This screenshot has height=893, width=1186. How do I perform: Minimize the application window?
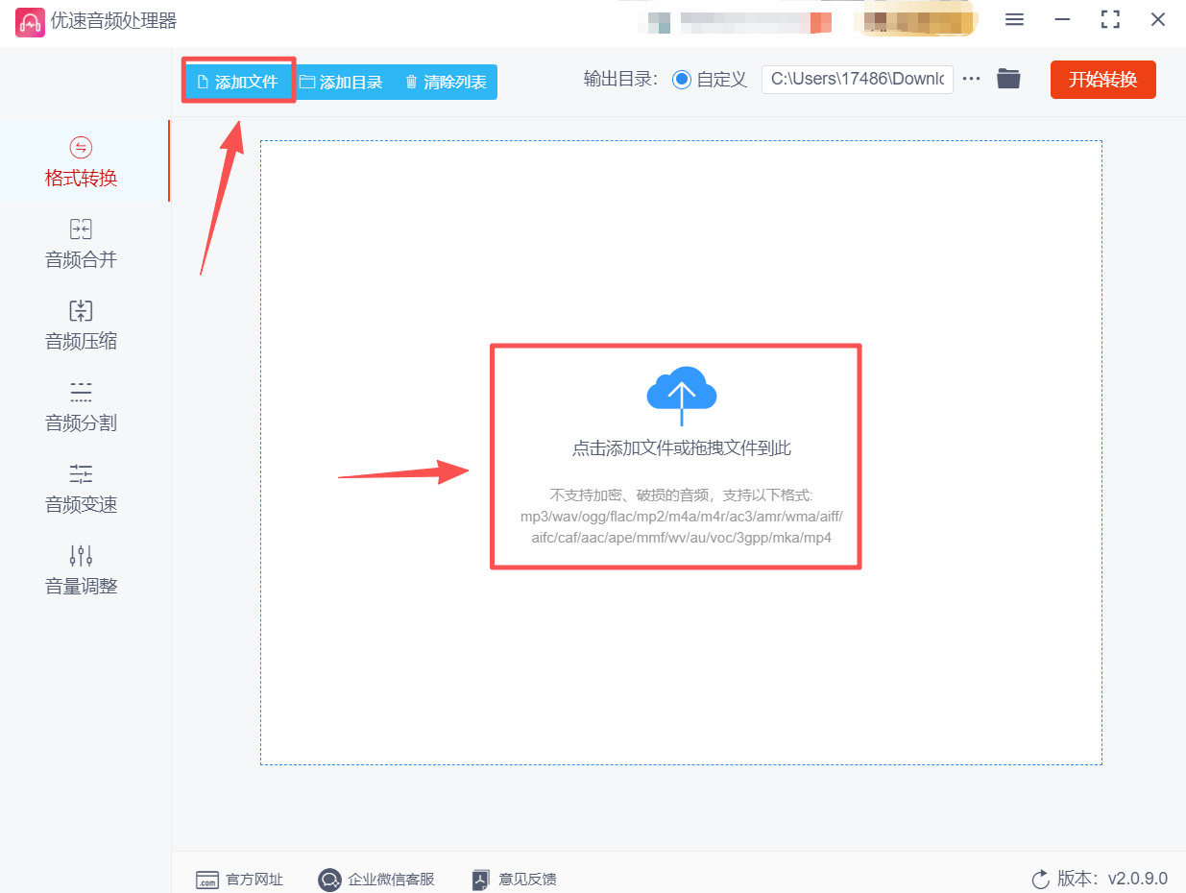tap(1062, 20)
